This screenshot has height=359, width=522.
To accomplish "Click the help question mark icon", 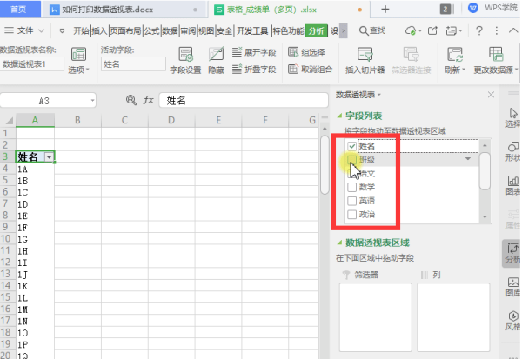I will [479, 31].
